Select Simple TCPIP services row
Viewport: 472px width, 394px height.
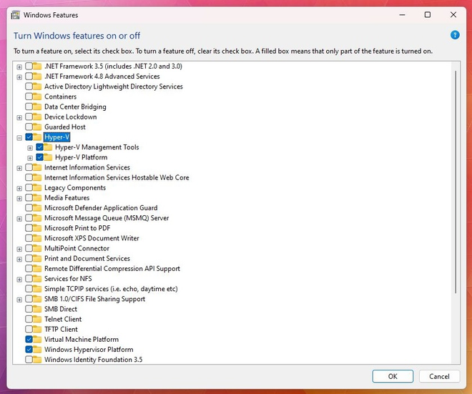pyautogui.click(x=111, y=289)
